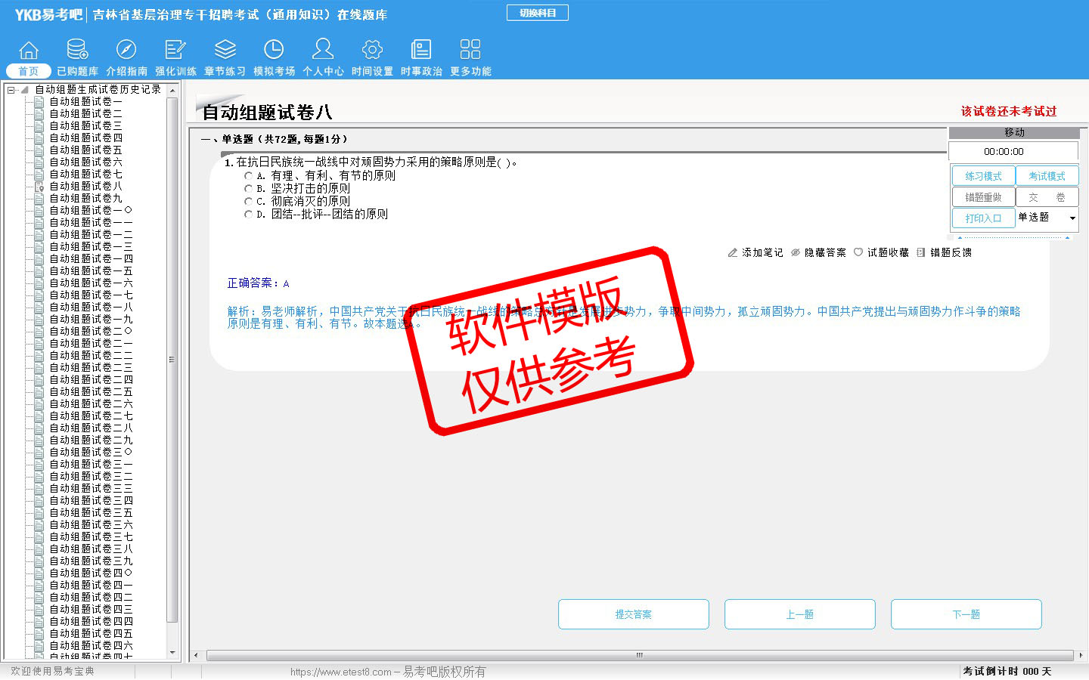The height and width of the screenshot is (680, 1089).
Task: Open 更多功能 grid icon
Action: tap(470, 50)
